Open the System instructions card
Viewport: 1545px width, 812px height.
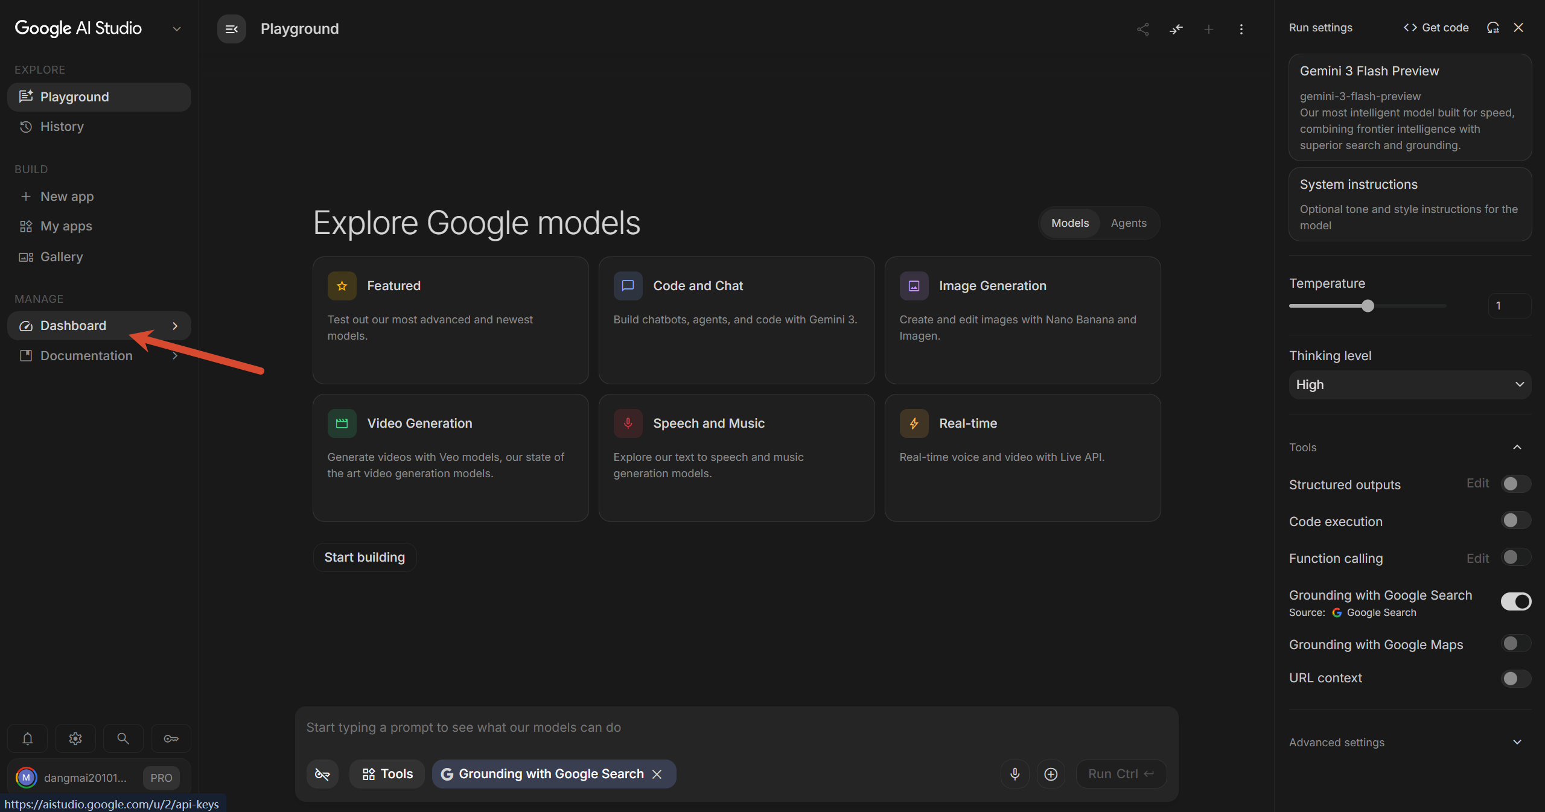click(x=1410, y=205)
